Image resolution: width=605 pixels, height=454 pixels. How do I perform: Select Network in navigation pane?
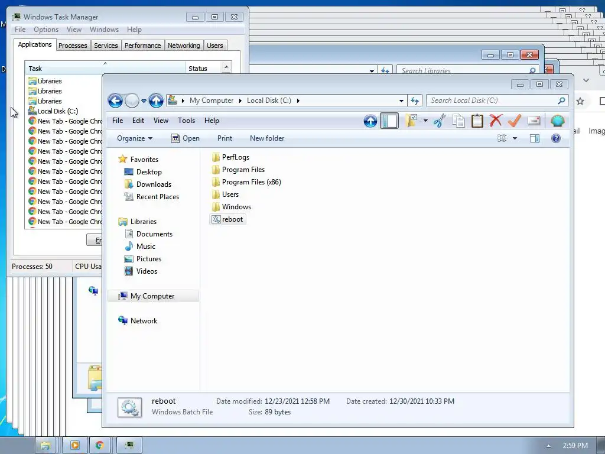tap(138, 321)
